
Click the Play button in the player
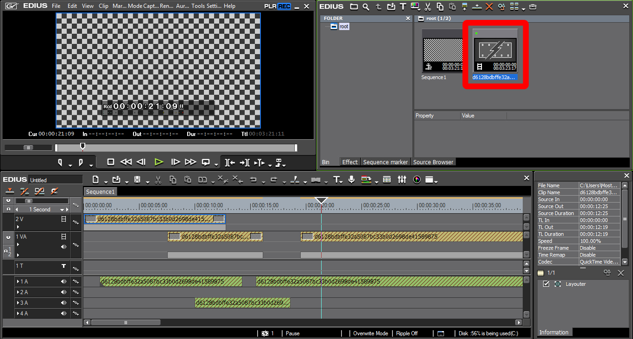(x=159, y=162)
